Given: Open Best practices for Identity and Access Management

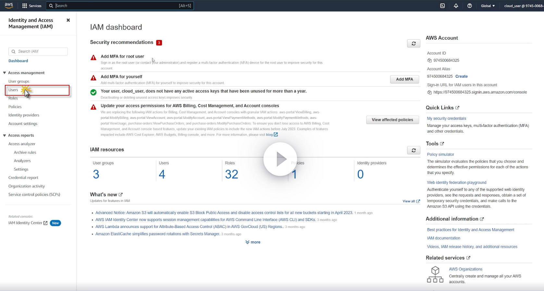Looking at the screenshot, I should click(471, 230).
